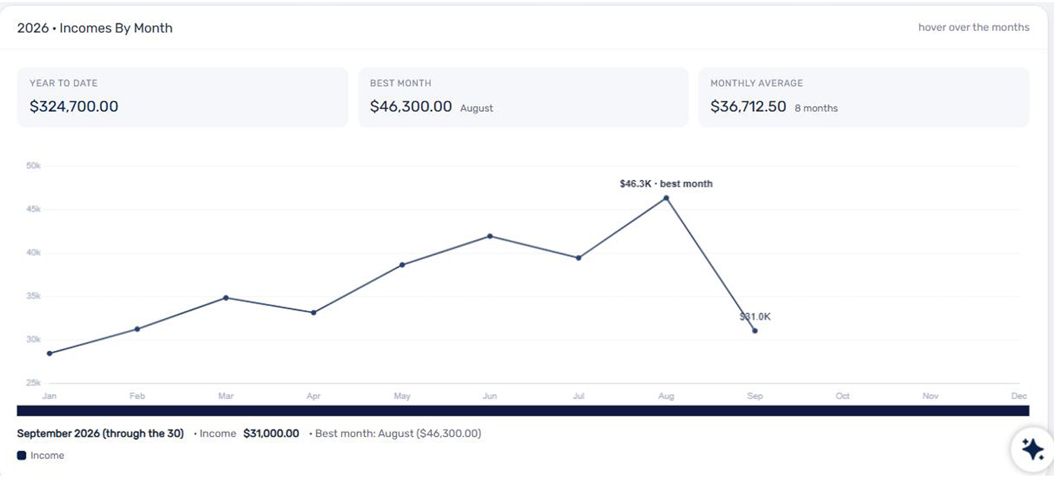Click the March data point

pos(225,298)
